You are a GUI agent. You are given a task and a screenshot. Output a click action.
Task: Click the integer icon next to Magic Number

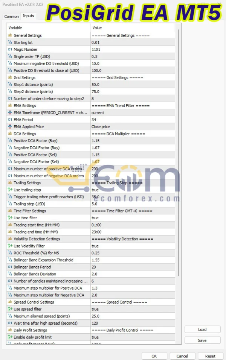[10, 50]
